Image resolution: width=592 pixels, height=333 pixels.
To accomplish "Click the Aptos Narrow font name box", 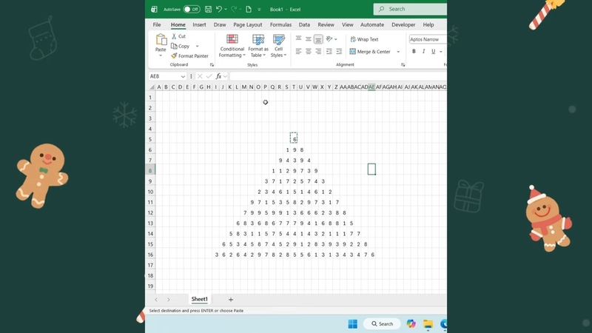I will 428,39.
